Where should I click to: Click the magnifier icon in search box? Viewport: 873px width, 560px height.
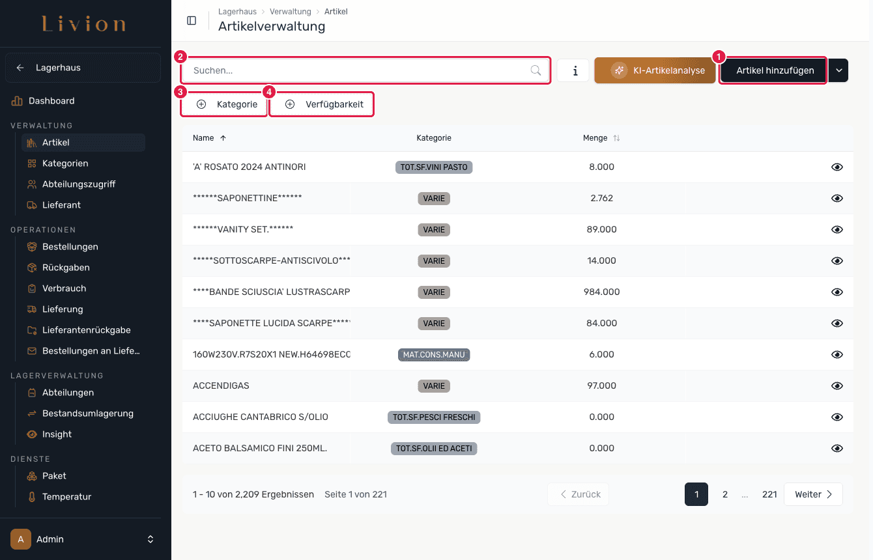536,70
